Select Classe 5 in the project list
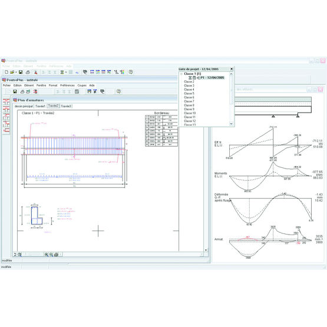327x327 pixels. point(189,94)
